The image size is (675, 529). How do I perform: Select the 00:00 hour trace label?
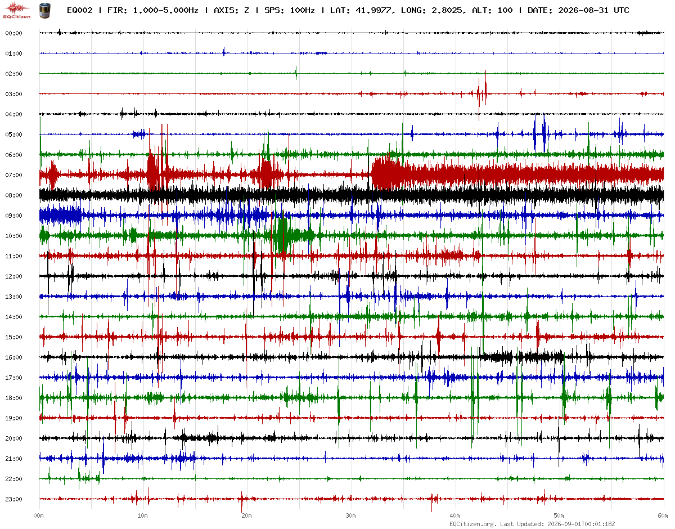13,33
